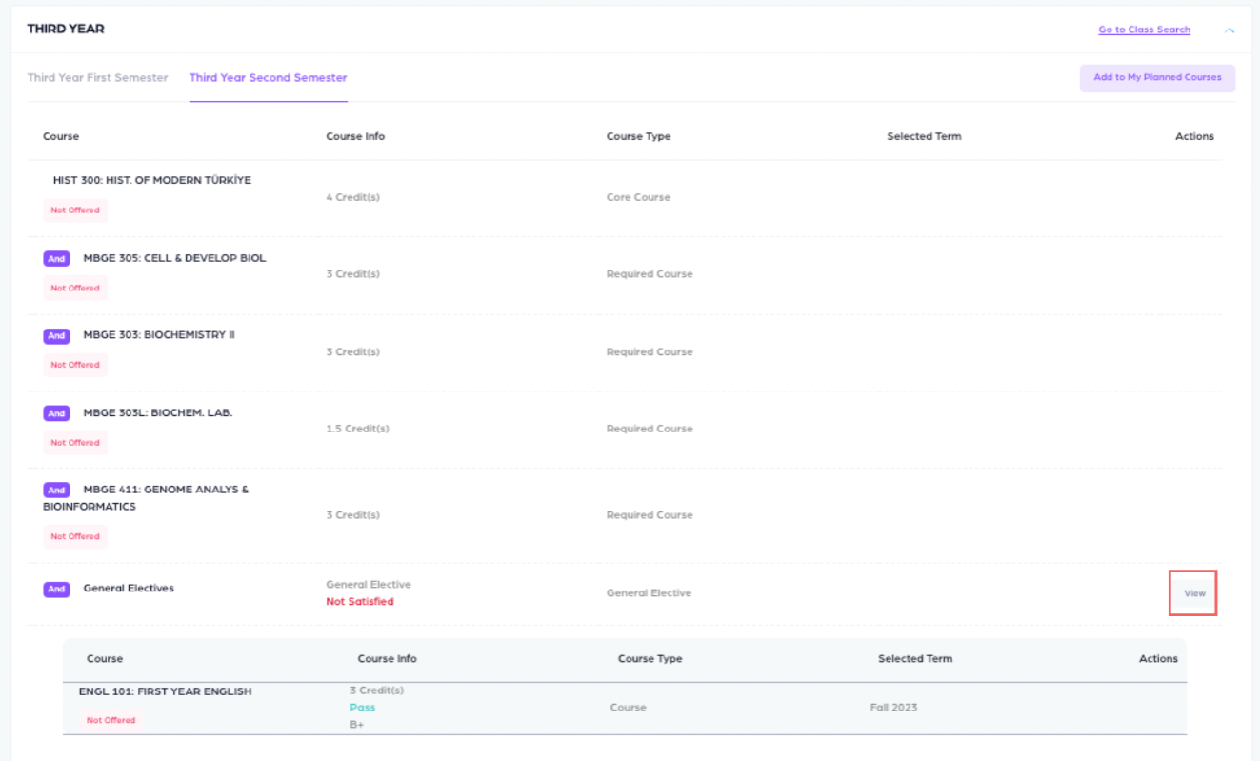Open the Go to Class Search link
This screenshot has width=1260, height=761.
point(1144,30)
